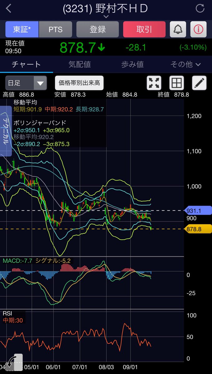Refresh the stock quote data
Screen dimensions: 212x374
point(200,8)
